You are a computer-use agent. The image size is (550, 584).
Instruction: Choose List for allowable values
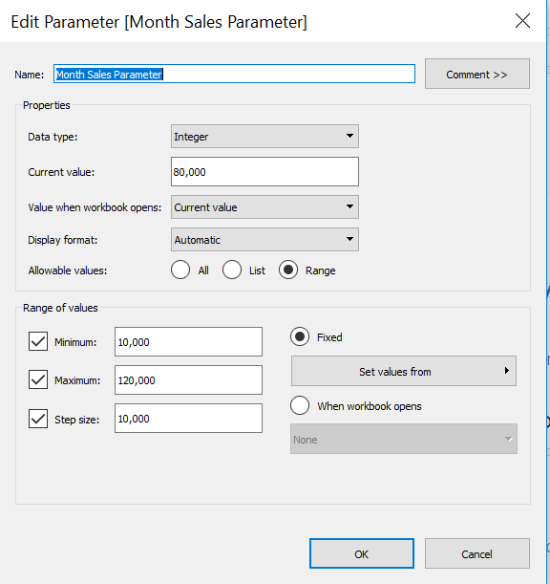click(x=232, y=270)
